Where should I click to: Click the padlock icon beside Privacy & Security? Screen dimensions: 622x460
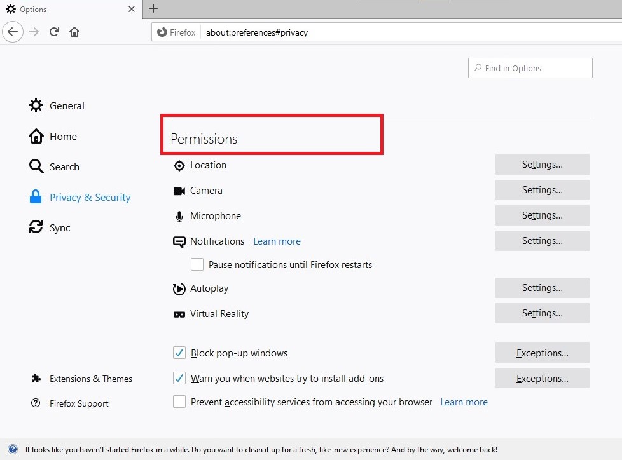click(x=35, y=197)
